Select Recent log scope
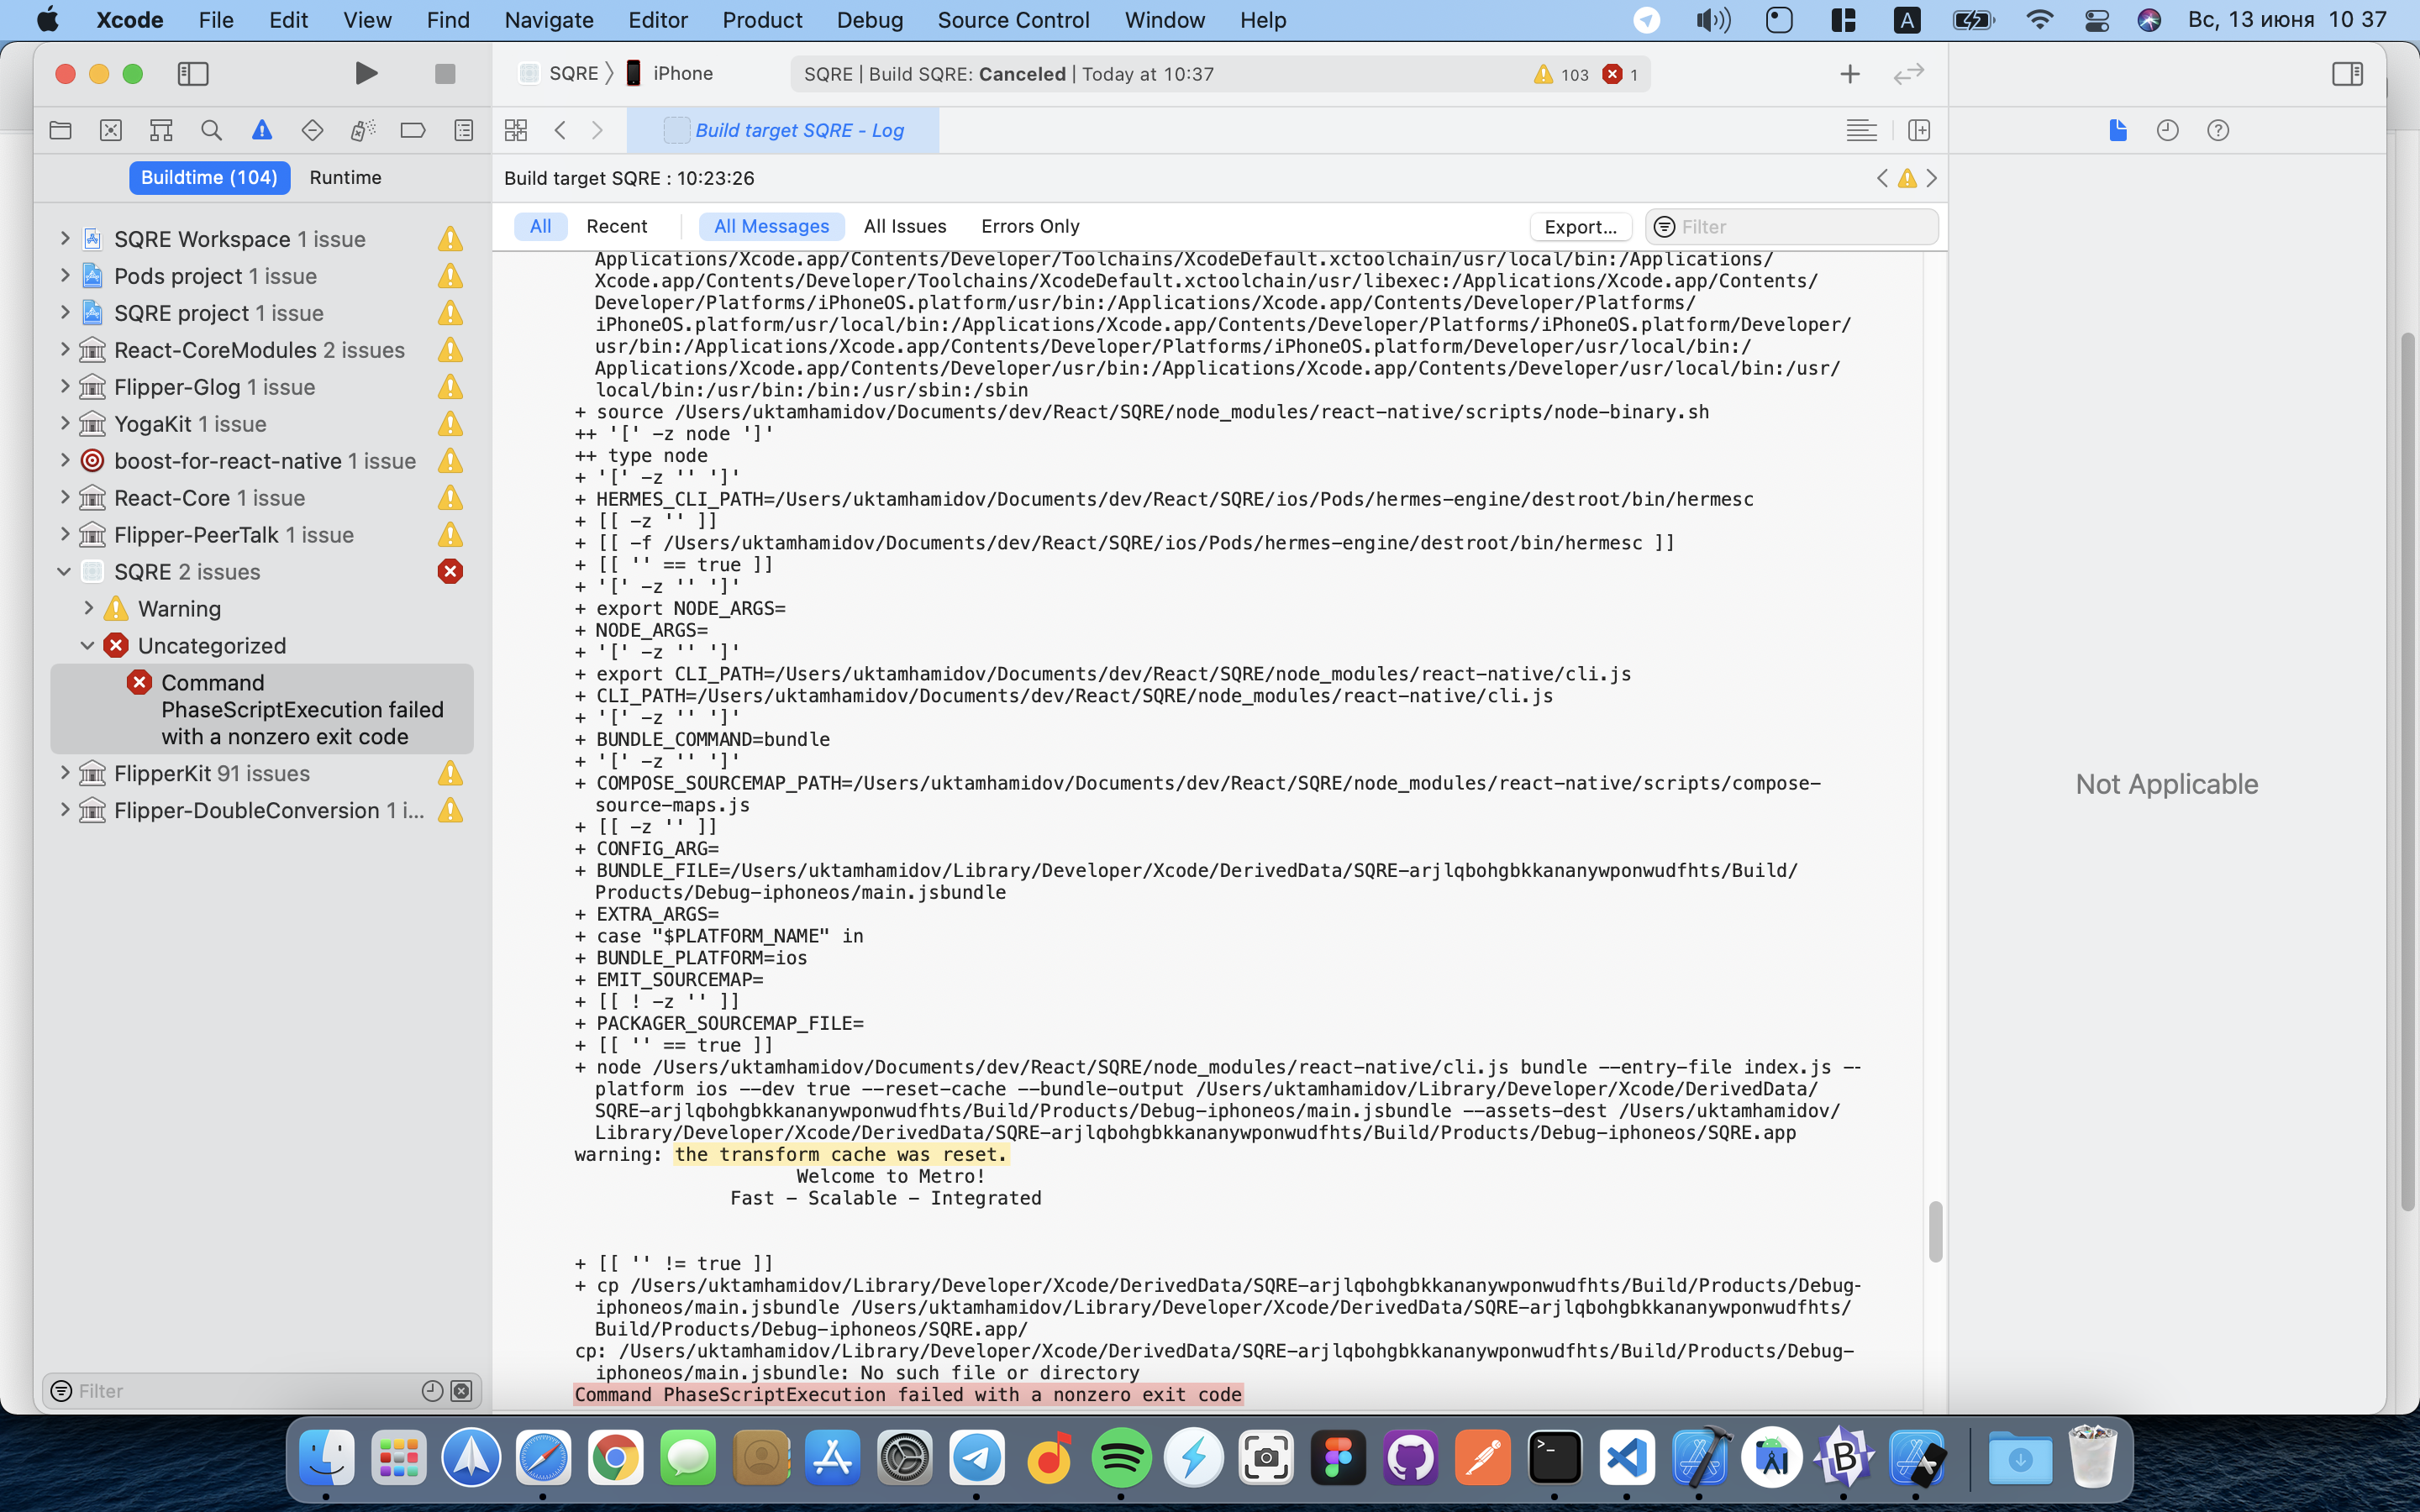 click(x=616, y=226)
